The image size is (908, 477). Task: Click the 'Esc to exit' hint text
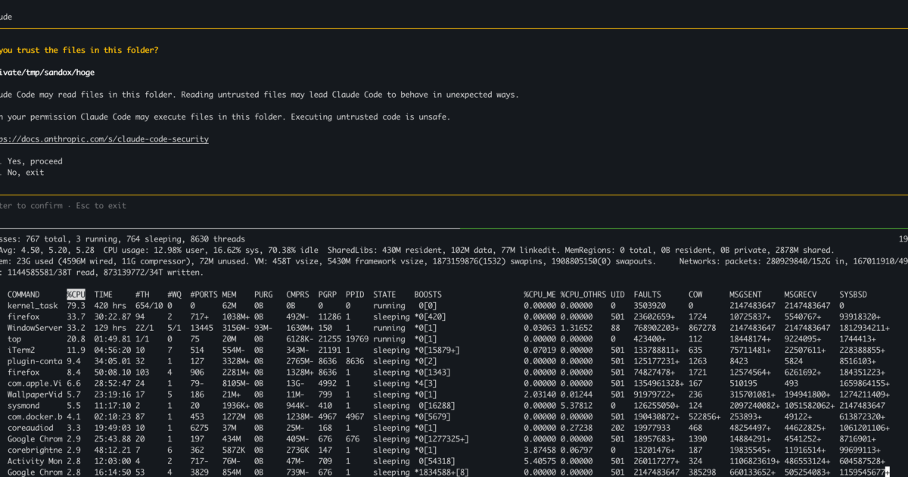(101, 206)
